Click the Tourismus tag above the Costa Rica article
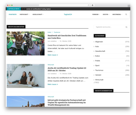136x115 pixels. (x=57, y=32)
